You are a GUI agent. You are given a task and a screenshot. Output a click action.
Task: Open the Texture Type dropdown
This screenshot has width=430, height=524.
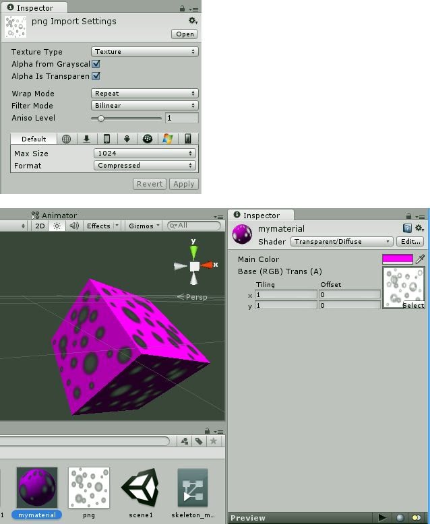144,52
